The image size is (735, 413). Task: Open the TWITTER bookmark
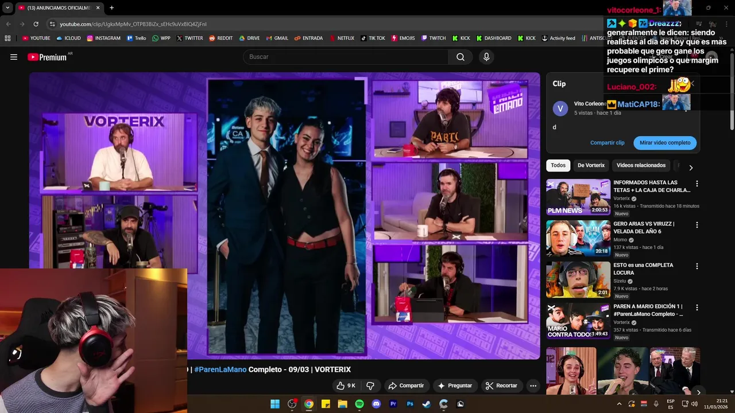click(189, 38)
